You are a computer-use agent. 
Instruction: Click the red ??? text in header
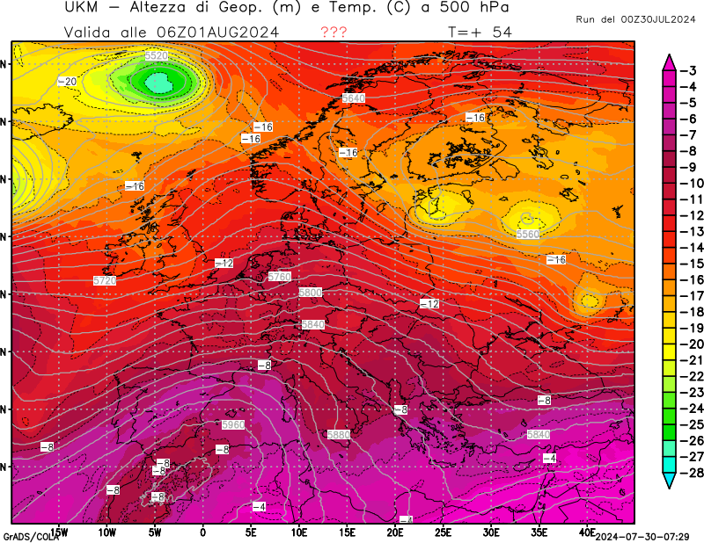(x=333, y=33)
